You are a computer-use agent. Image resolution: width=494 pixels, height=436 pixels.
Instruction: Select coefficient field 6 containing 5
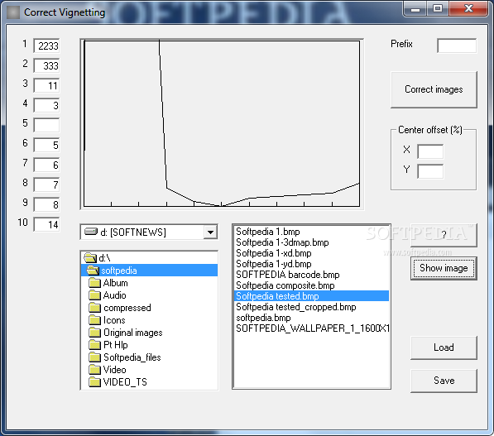pos(46,146)
